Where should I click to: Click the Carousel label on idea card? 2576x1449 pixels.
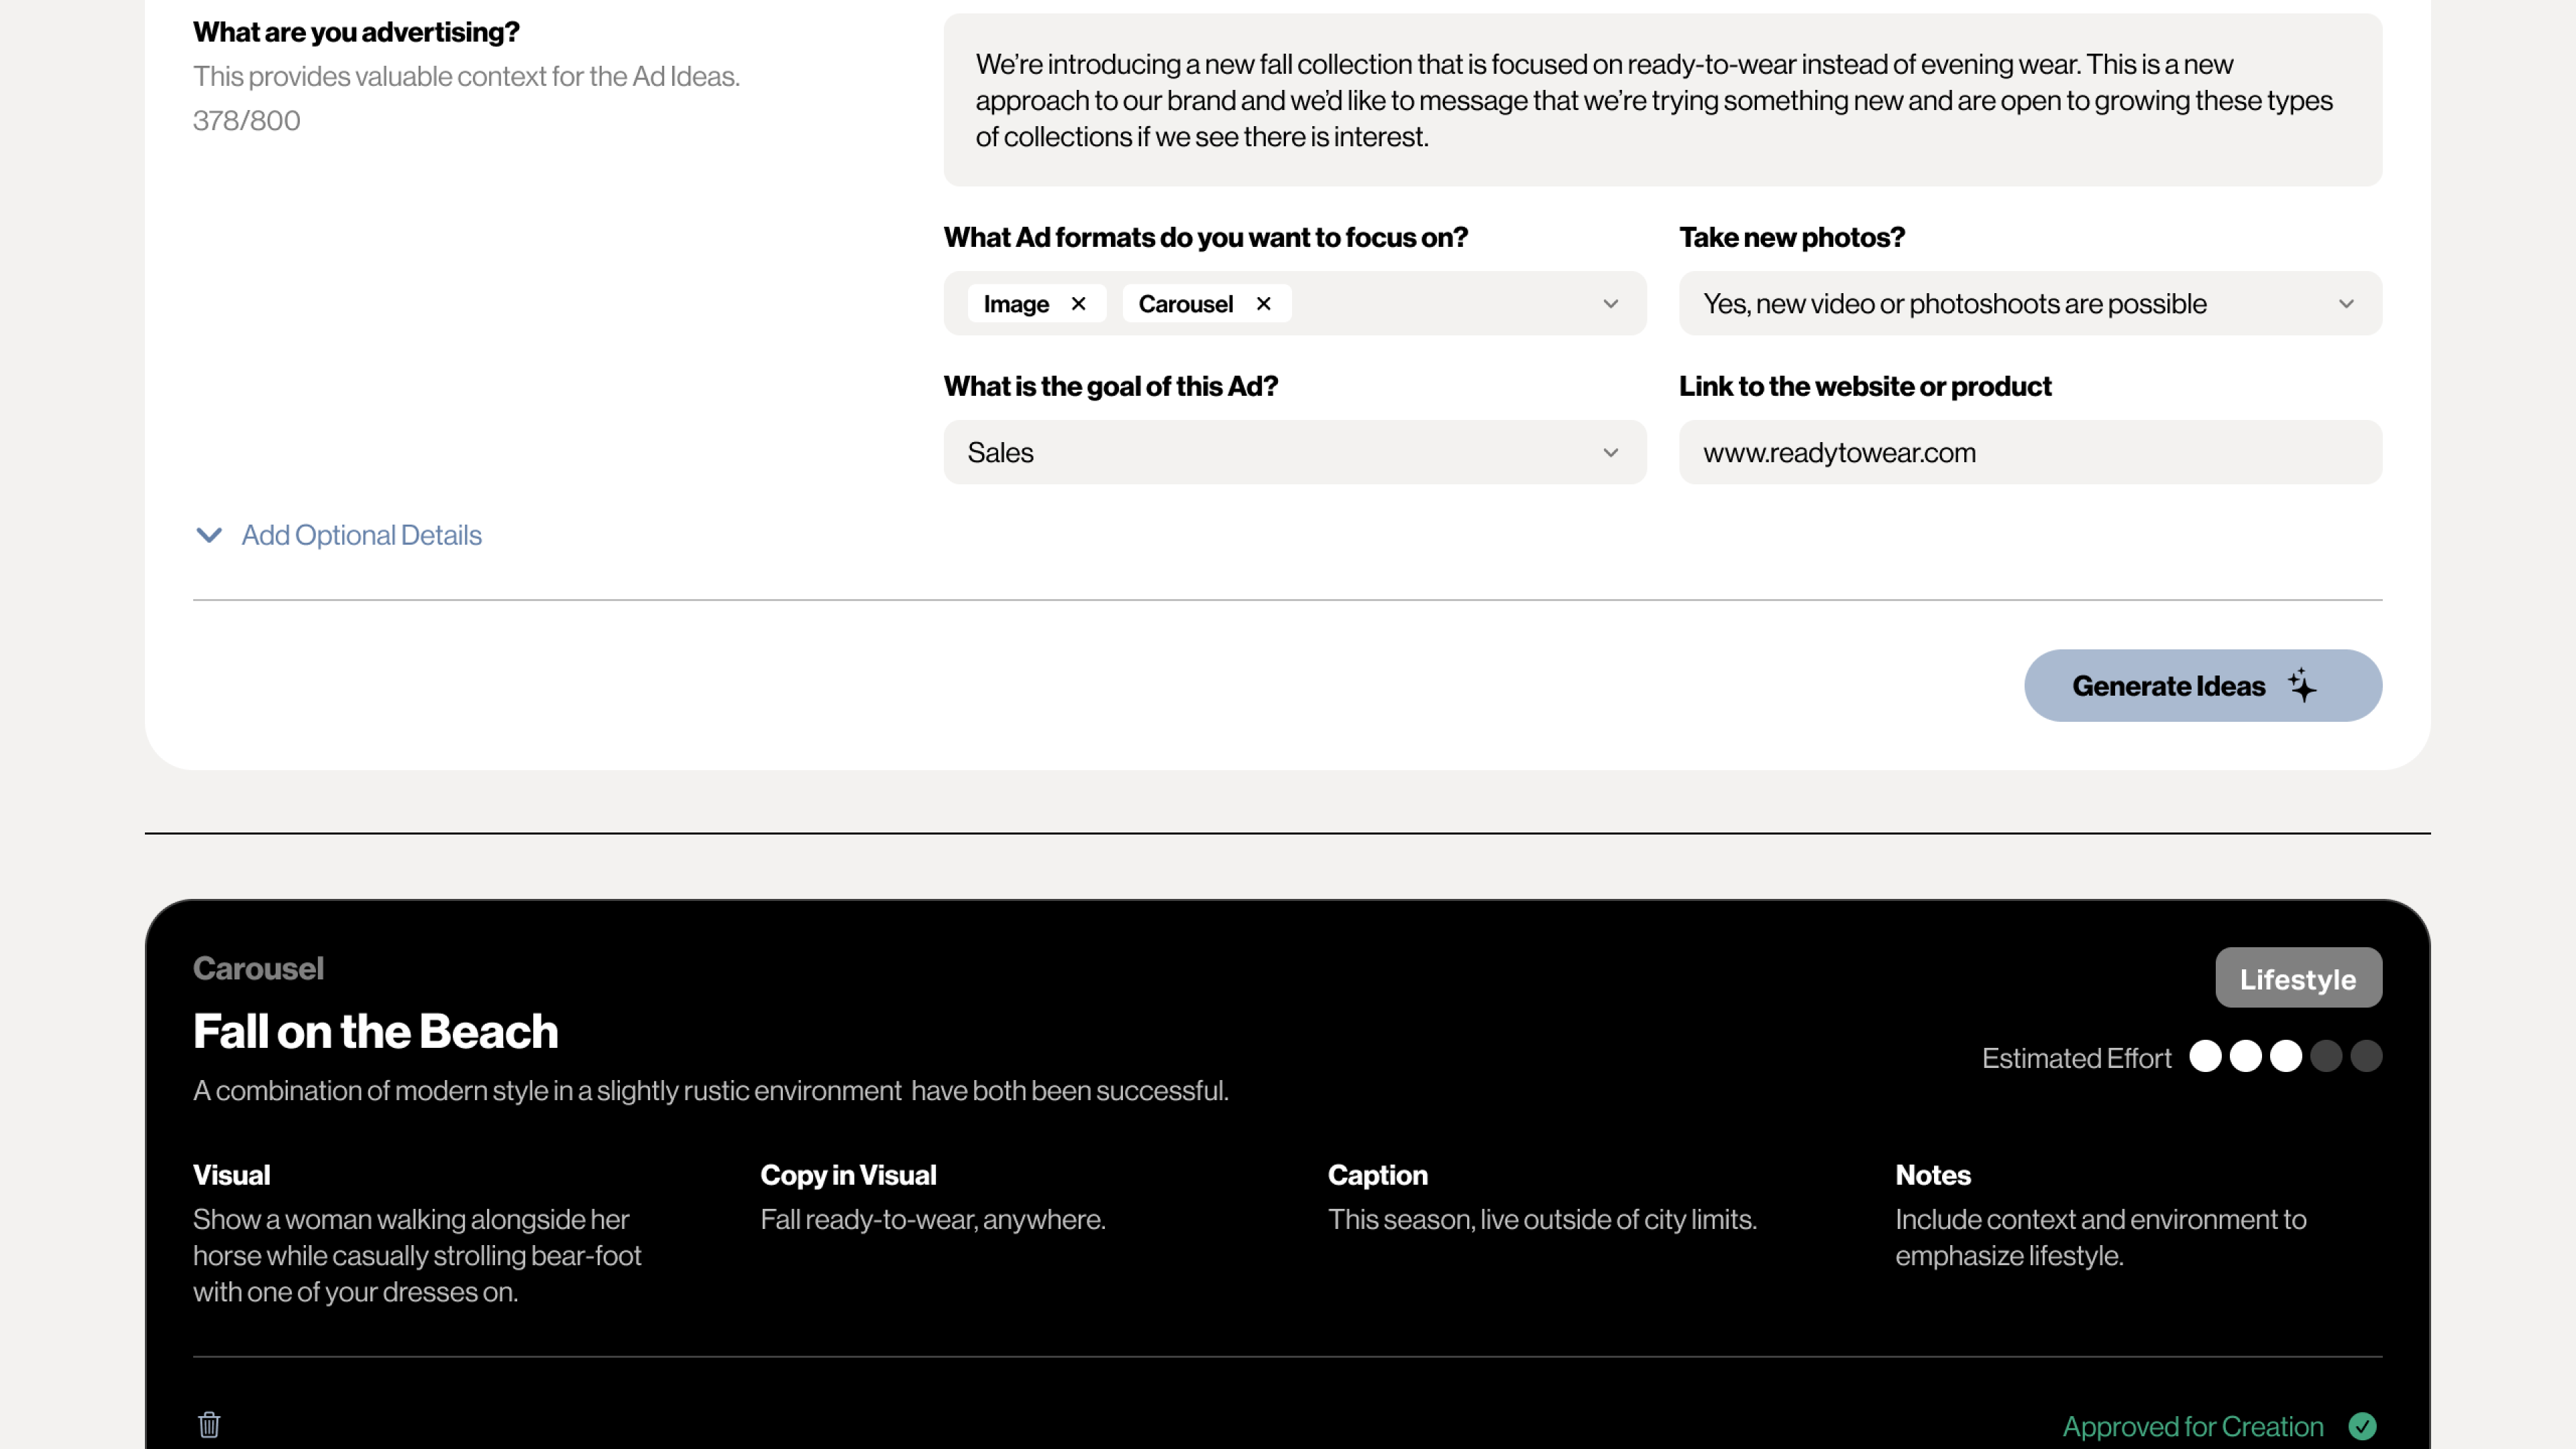pos(258,968)
